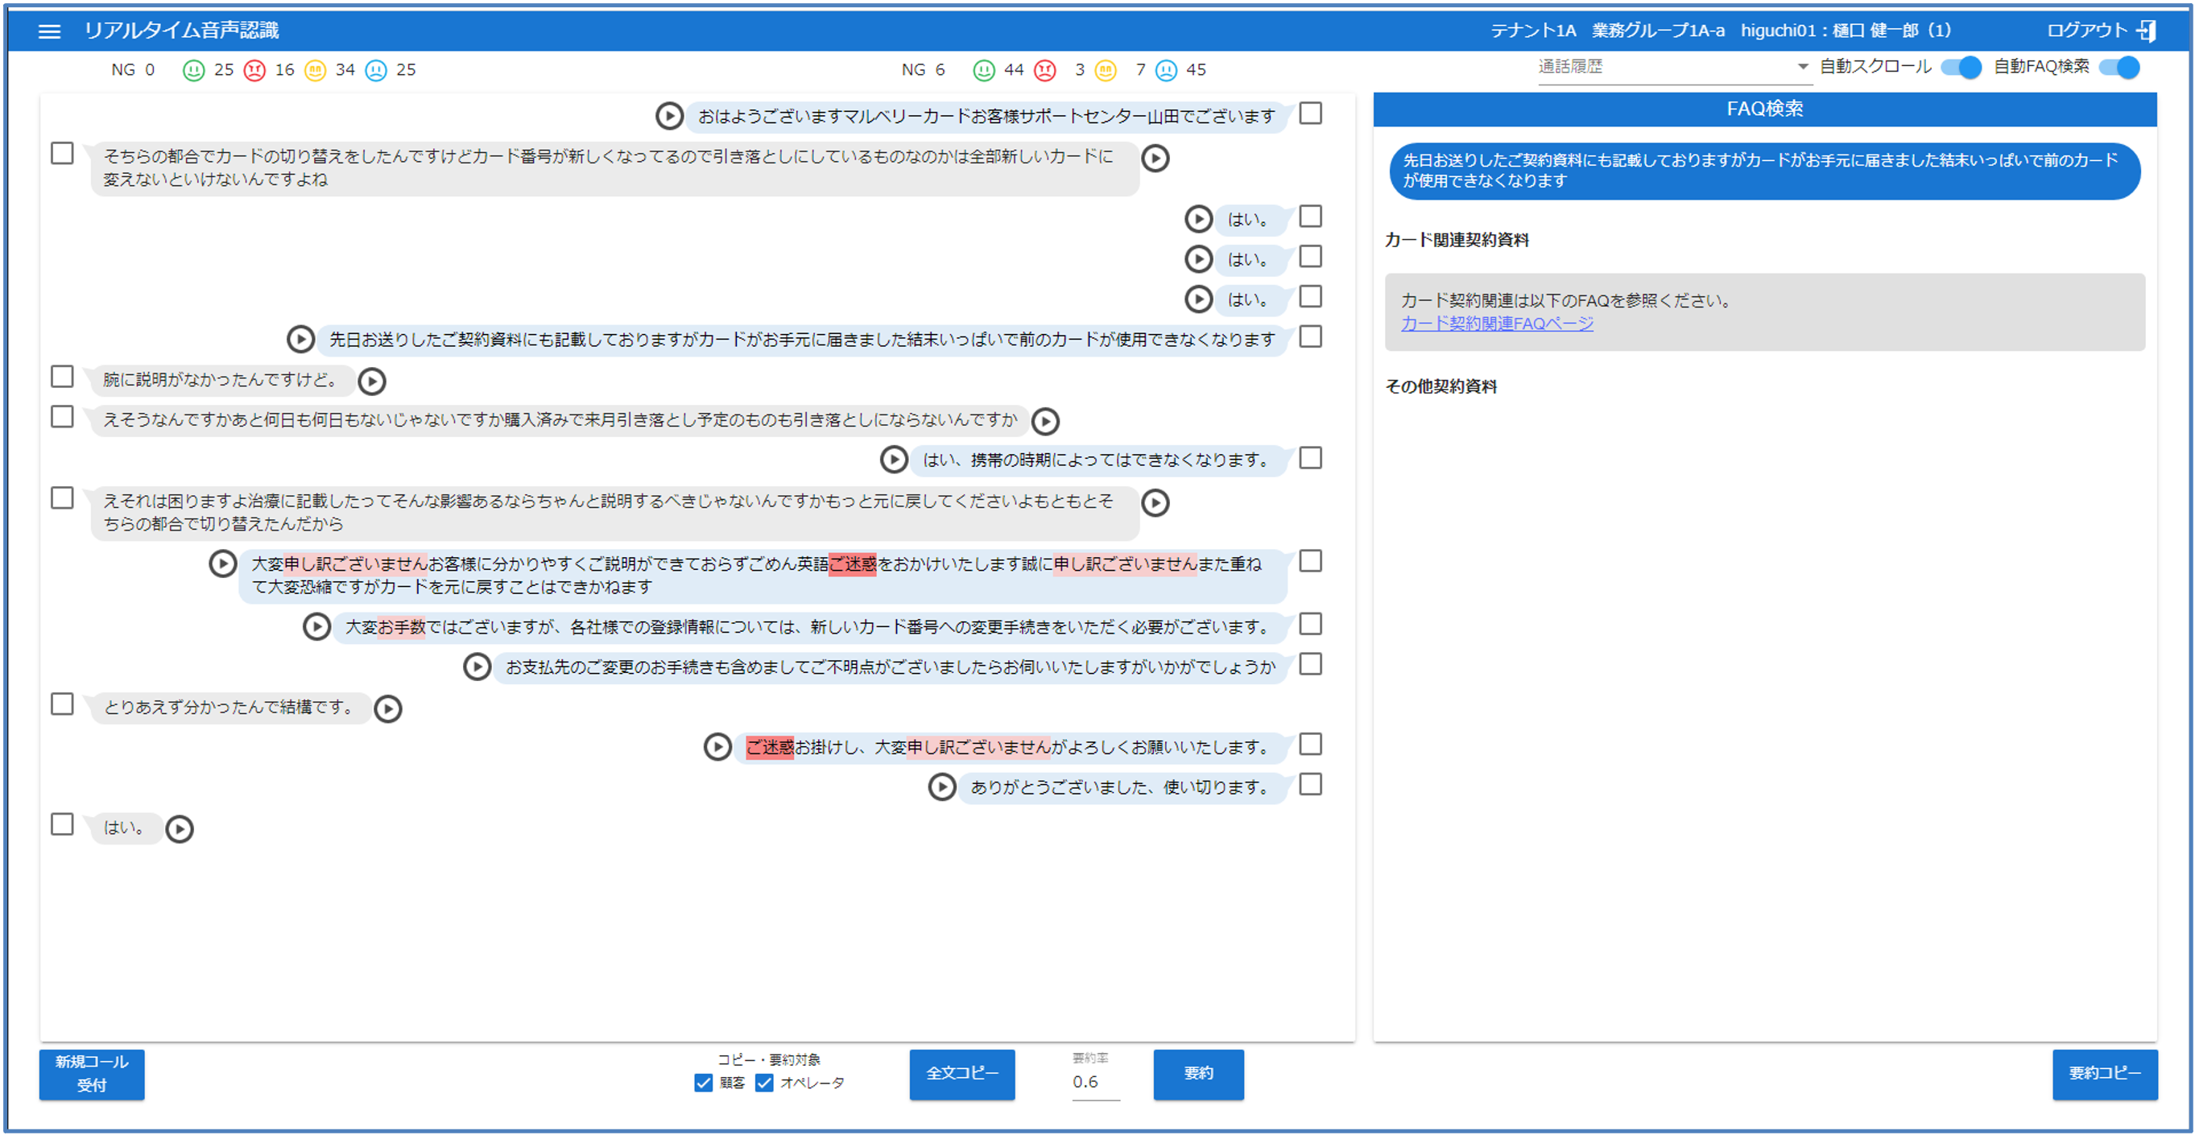This screenshot has height=1135, width=2195.
Task: Click the logout icon in the header
Action: tap(2151, 31)
